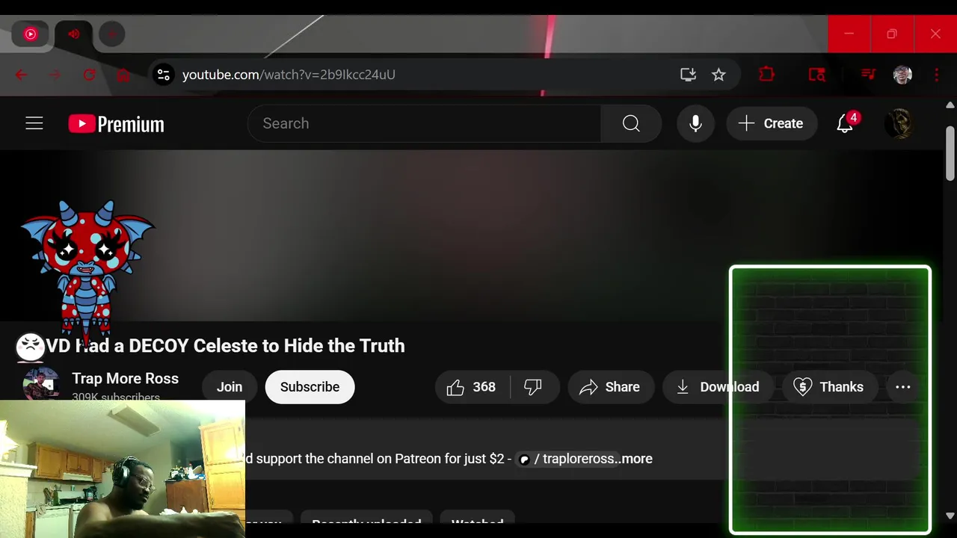Expand the description with ...more

(634, 459)
